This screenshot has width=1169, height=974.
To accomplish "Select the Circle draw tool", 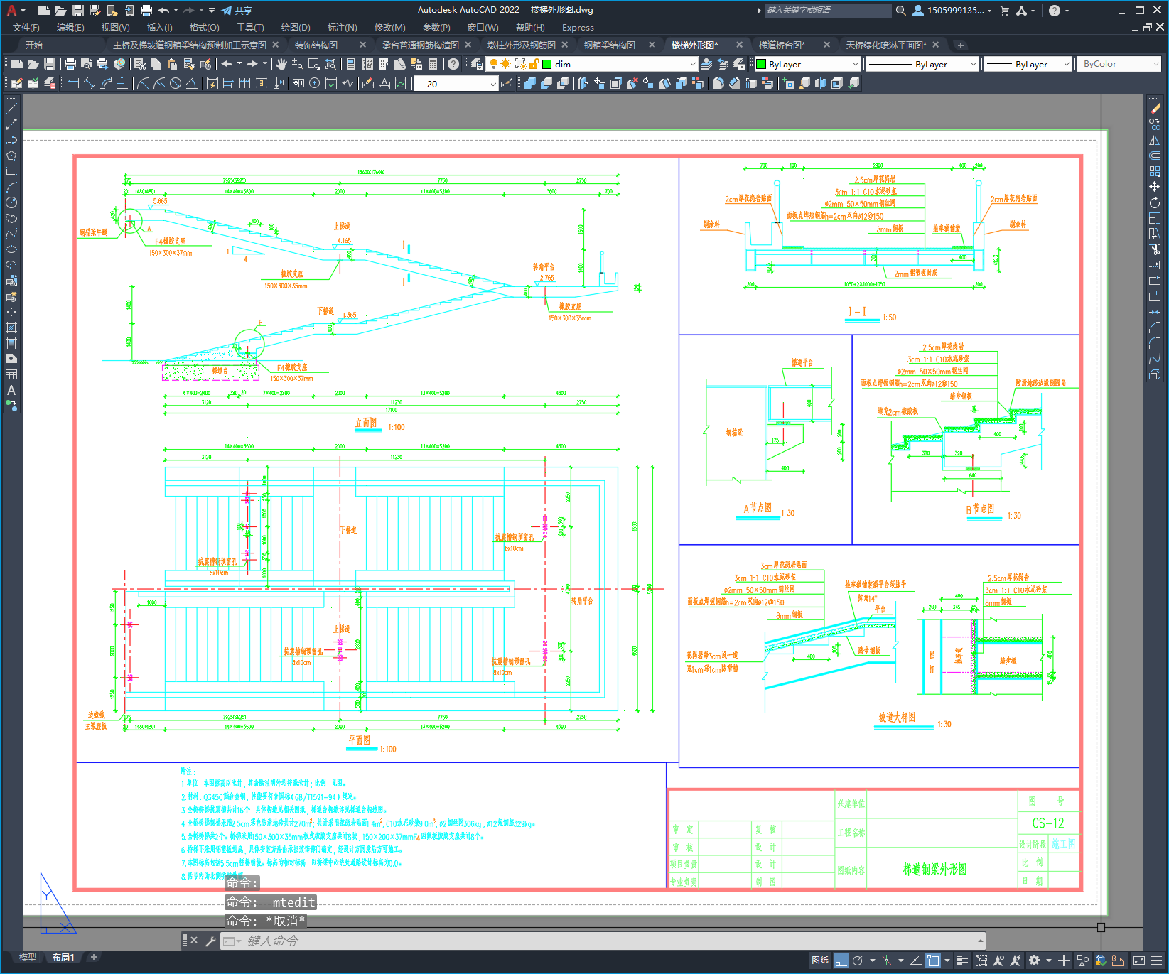I will coord(11,202).
